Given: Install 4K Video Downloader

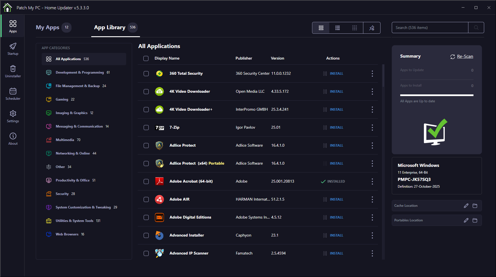Looking at the screenshot, I should pyautogui.click(x=336, y=92).
